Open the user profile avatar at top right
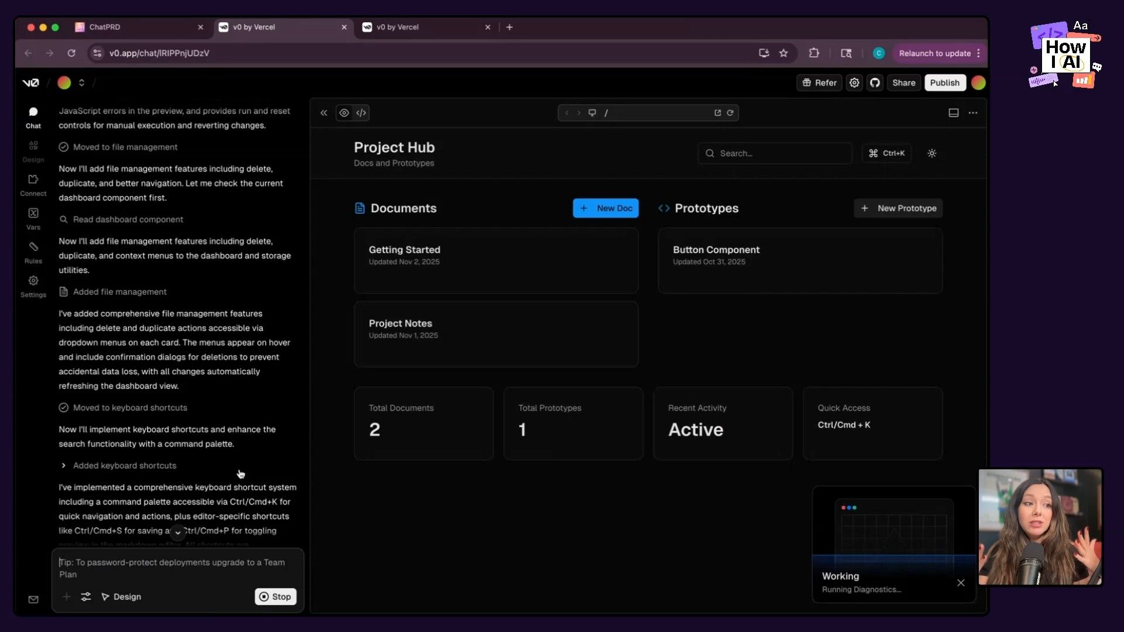Image resolution: width=1124 pixels, height=632 pixels. pyautogui.click(x=978, y=83)
